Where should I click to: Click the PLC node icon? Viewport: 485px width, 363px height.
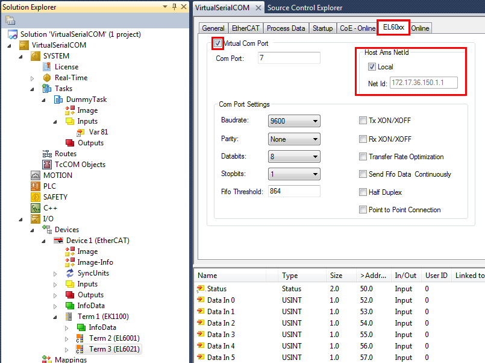coord(36,186)
